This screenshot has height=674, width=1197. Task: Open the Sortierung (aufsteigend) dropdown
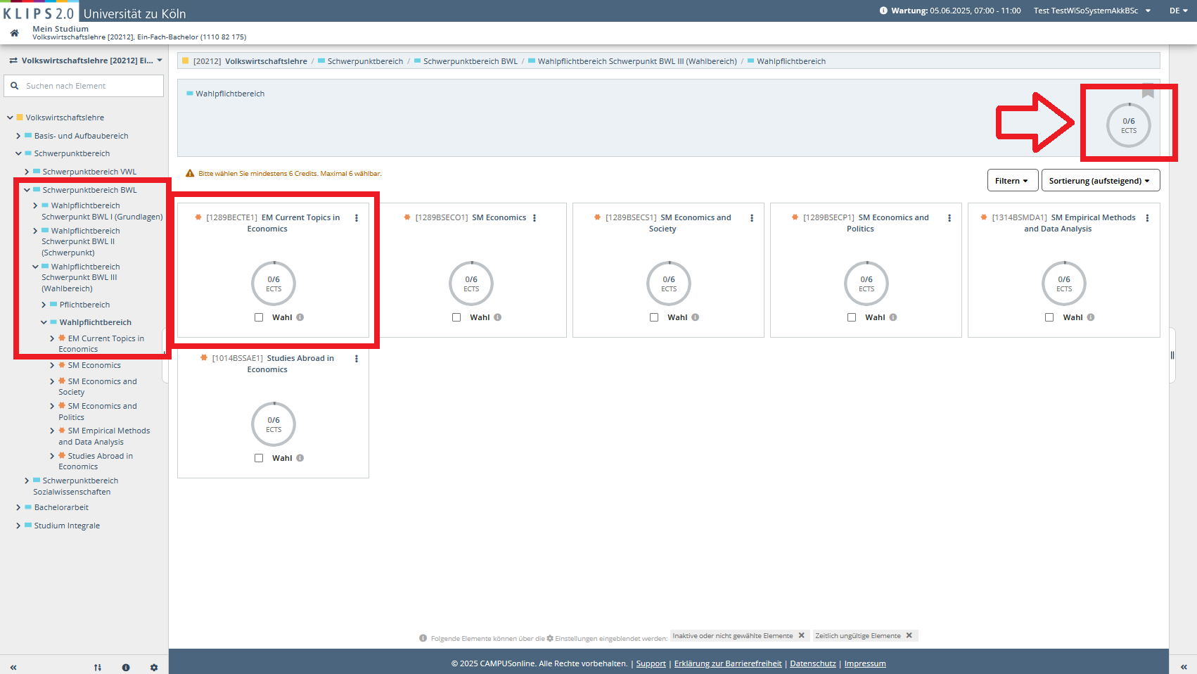click(1101, 180)
